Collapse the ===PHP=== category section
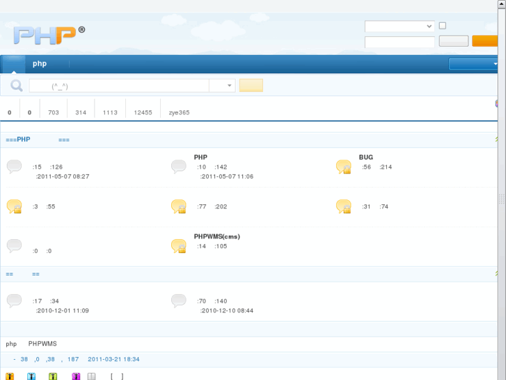Screen dimensions: 506x380 tap(496, 139)
